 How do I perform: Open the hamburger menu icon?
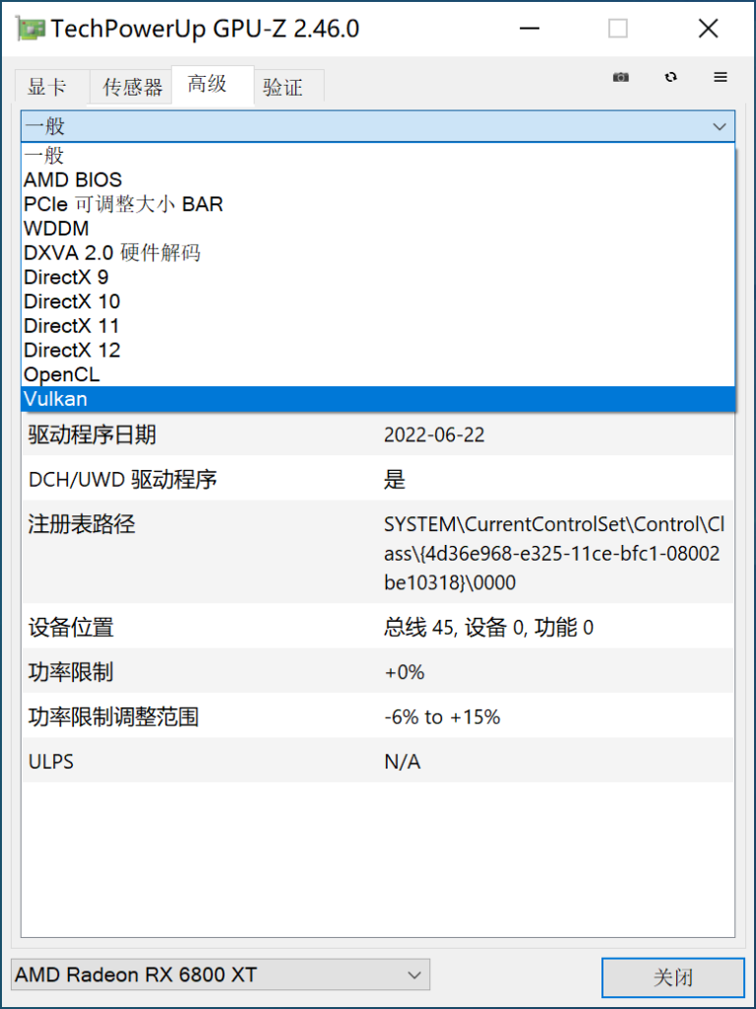(x=721, y=77)
